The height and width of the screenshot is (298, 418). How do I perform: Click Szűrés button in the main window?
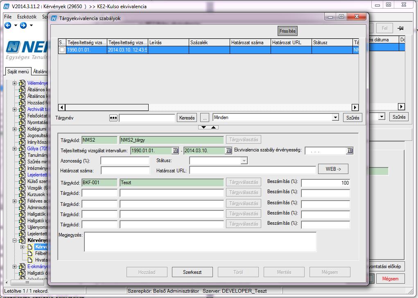pyautogui.click(x=399, y=117)
